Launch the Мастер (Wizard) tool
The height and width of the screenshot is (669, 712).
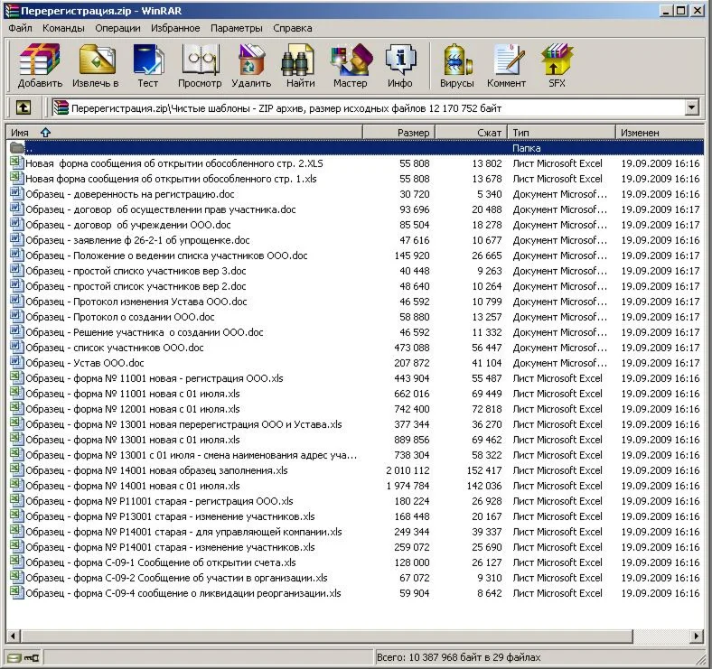350,66
